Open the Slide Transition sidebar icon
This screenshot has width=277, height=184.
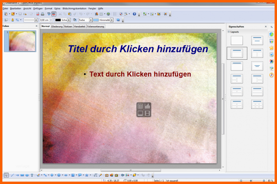(x=271, y=55)
